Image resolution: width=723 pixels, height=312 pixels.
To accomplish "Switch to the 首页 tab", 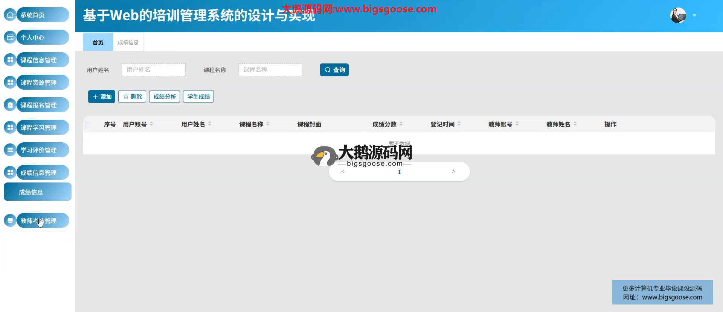I will tap(98, 42).
